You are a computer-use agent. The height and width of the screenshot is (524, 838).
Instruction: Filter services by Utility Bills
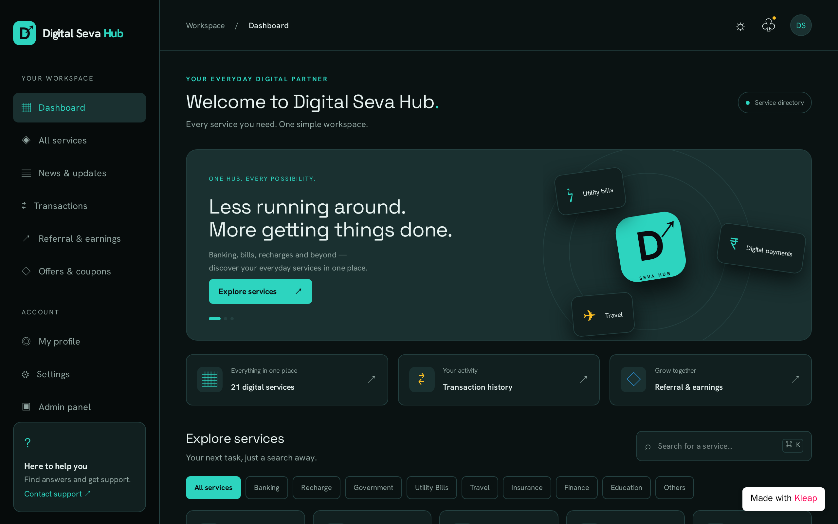[431, 488]
